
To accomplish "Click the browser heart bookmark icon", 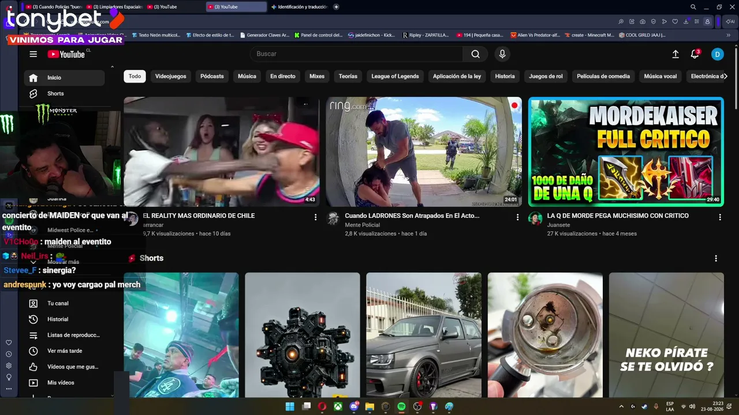I will coord(675,21).
